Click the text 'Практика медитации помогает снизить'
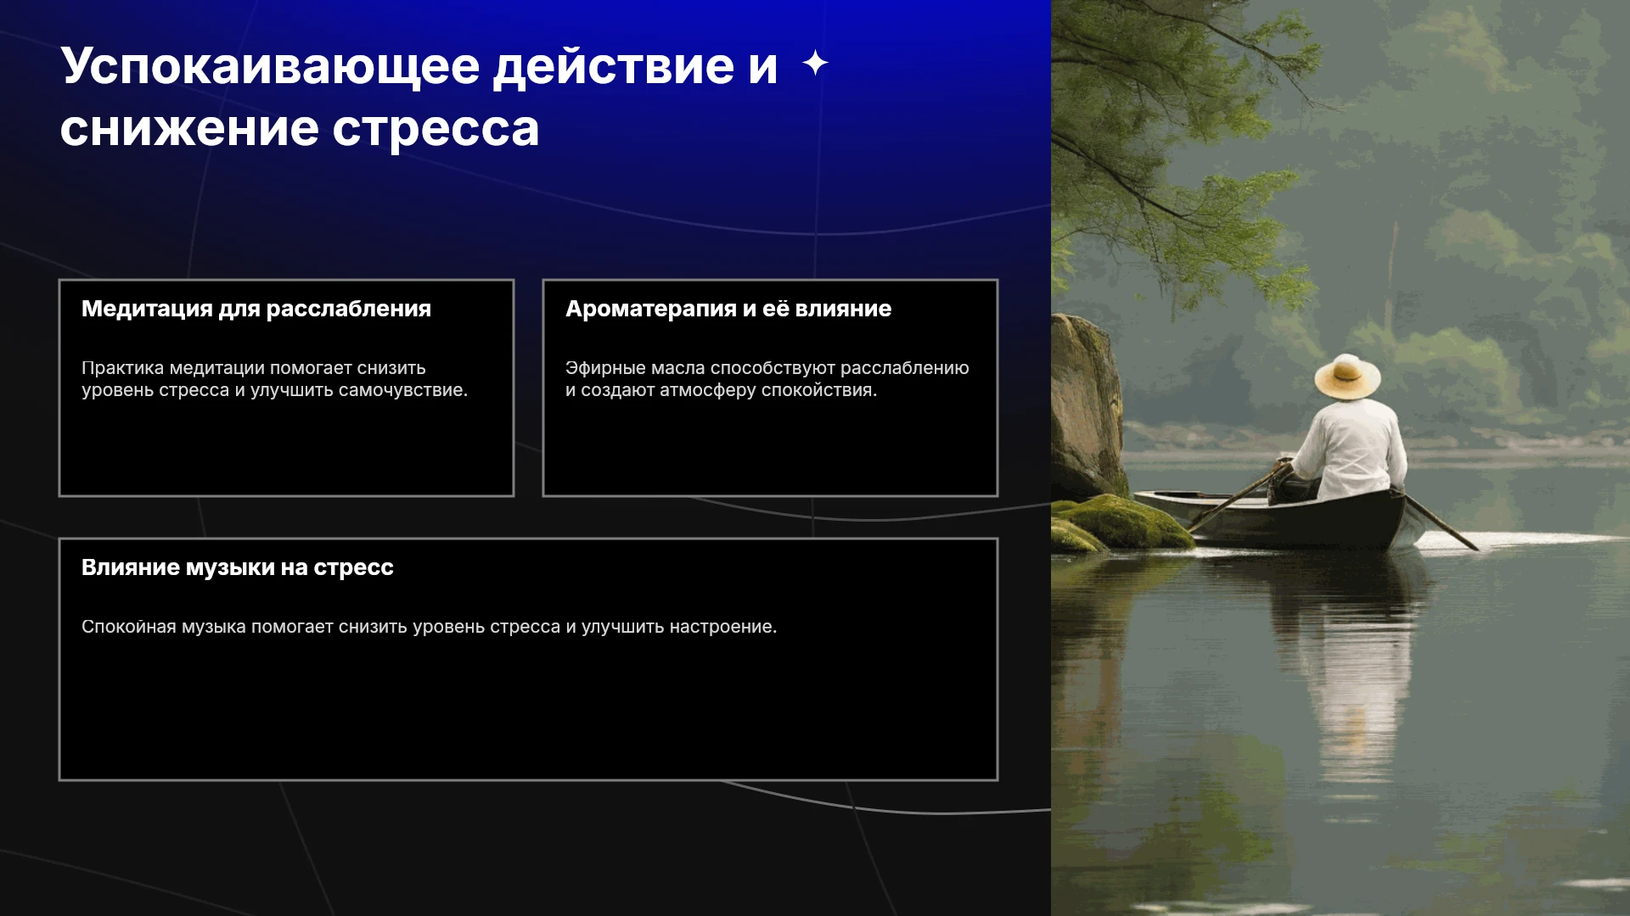This screenshot has height=916, width=1630. tap(254, 368)
